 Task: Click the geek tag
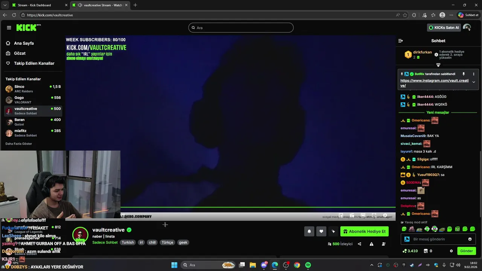coord(183,242)
